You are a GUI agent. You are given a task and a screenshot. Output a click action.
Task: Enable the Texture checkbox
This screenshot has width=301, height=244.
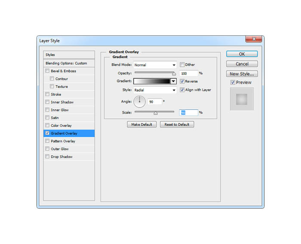pyautogui.click(x=52, y=86)
